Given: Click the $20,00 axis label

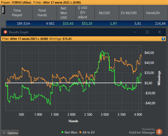Looking at the screenshot, I should coord(149,73).
